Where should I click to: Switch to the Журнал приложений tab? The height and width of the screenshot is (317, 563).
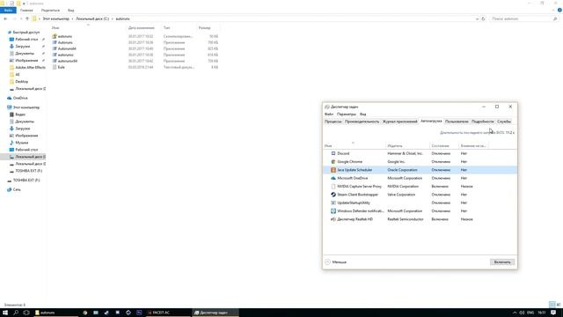click(x=399, y=122)
